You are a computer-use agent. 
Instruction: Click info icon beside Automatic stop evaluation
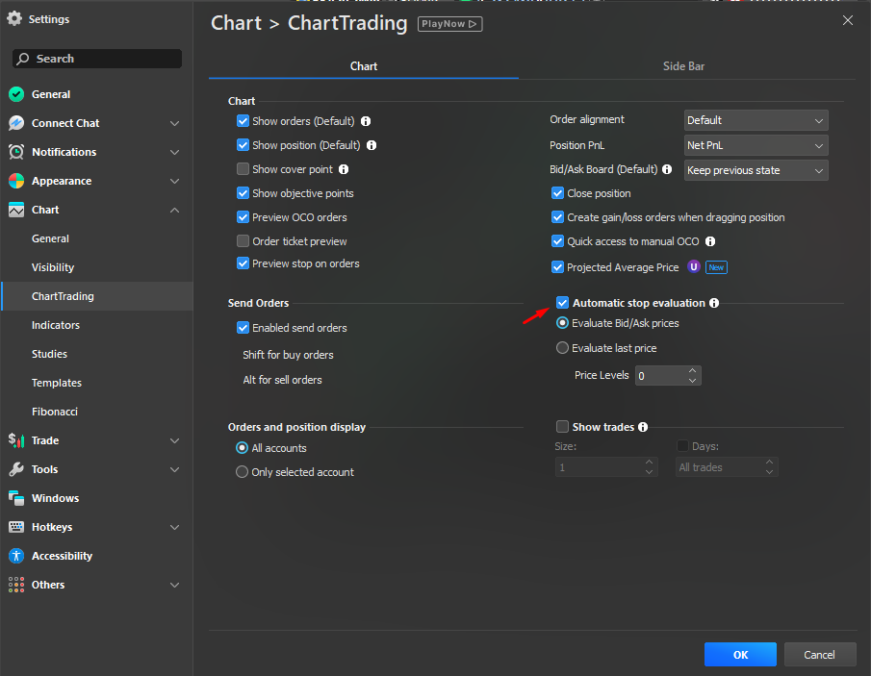(x=714, y=303)
